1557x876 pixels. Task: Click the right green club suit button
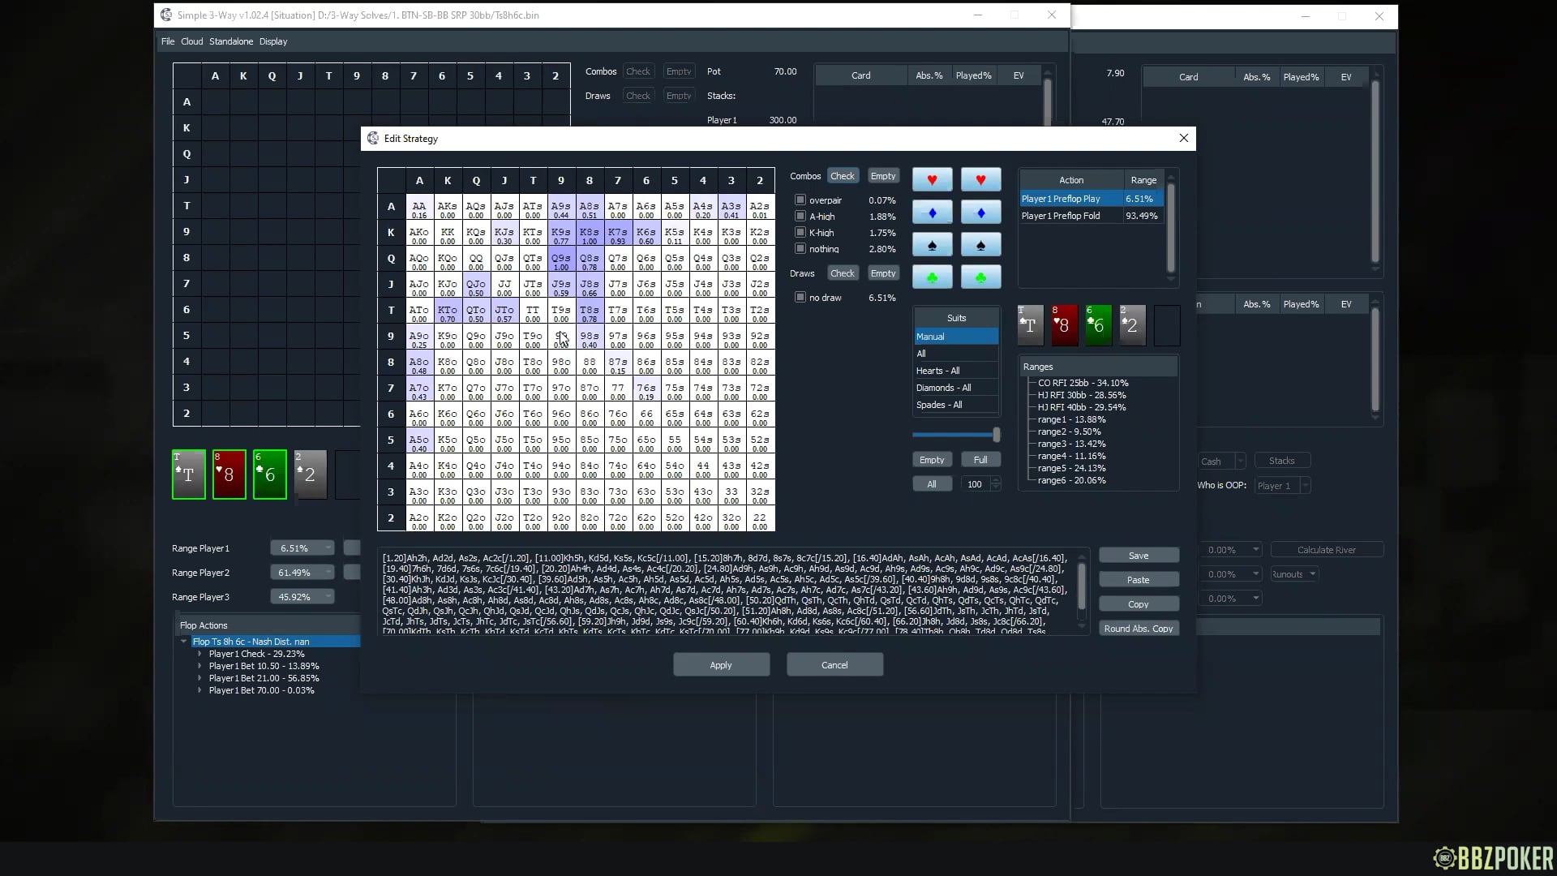980,277
